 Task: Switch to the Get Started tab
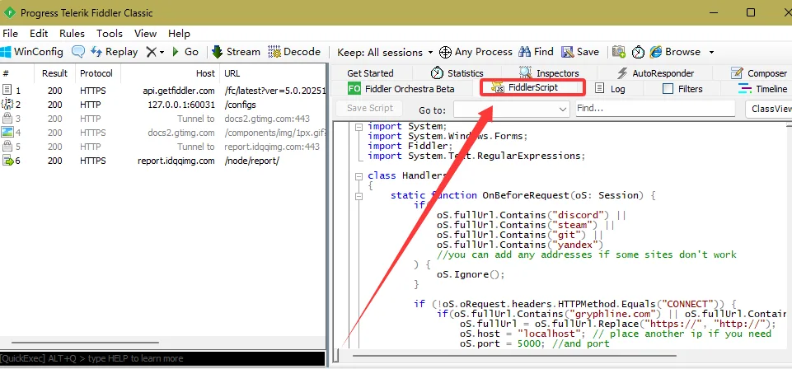[370, 73]
